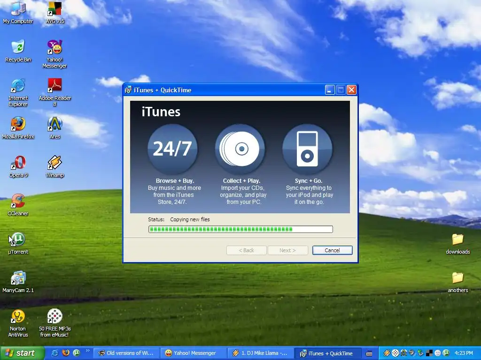Select the Recycle Bin icon
Screen dimensions: 481x360
point(18,51)
